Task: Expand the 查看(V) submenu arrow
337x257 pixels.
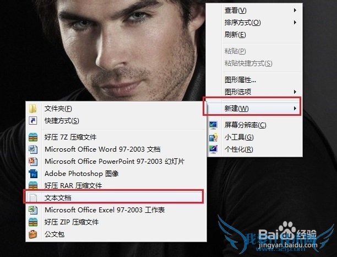Action: (x=295, y=10)
